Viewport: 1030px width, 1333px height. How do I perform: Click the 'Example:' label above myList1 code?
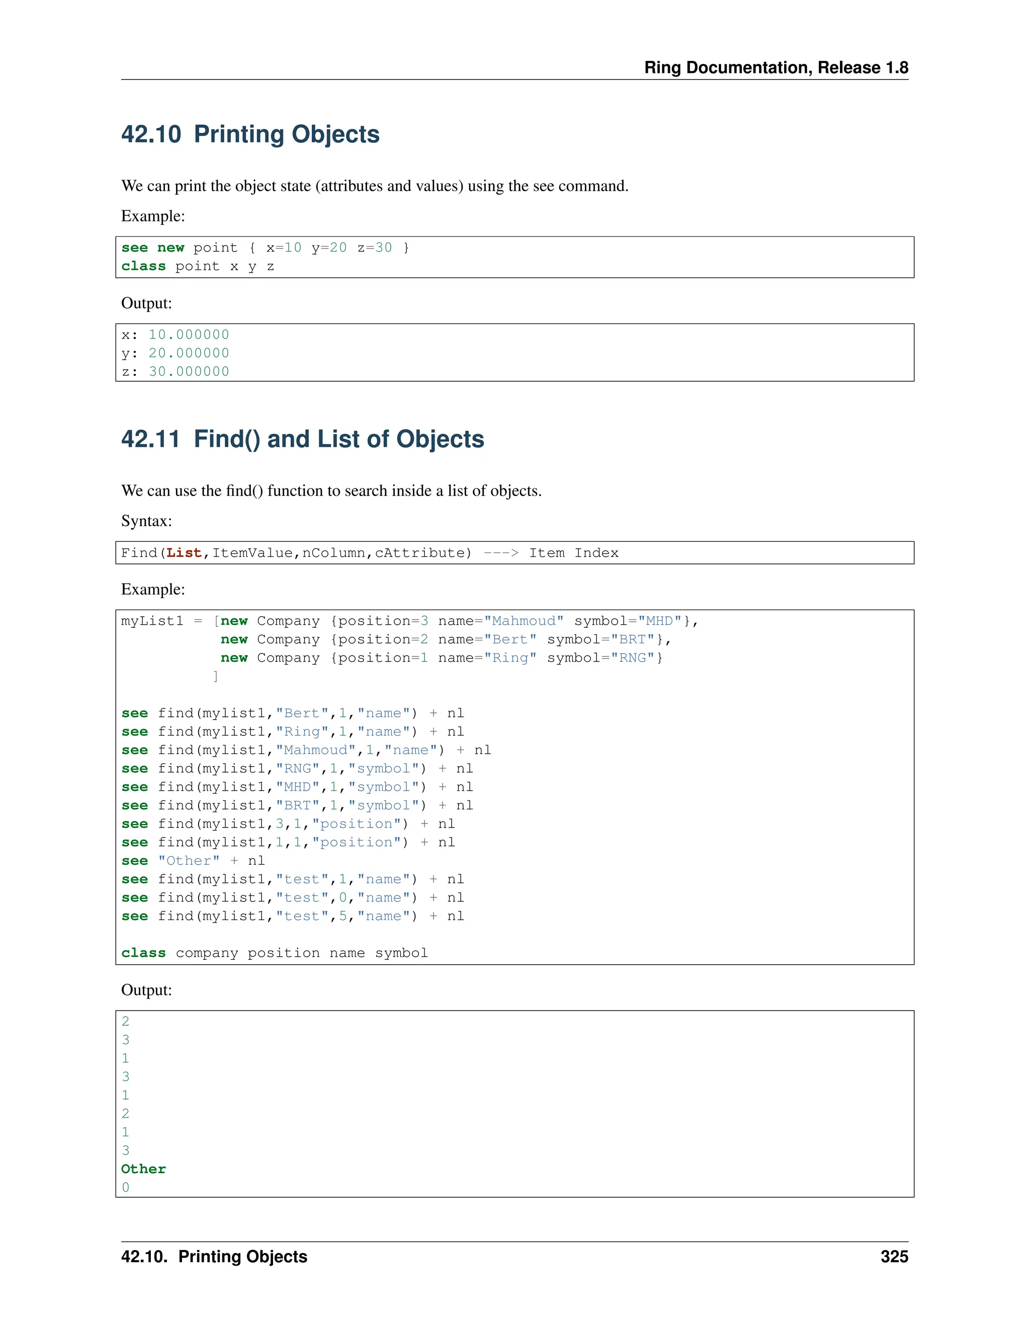tap(153, 589)
